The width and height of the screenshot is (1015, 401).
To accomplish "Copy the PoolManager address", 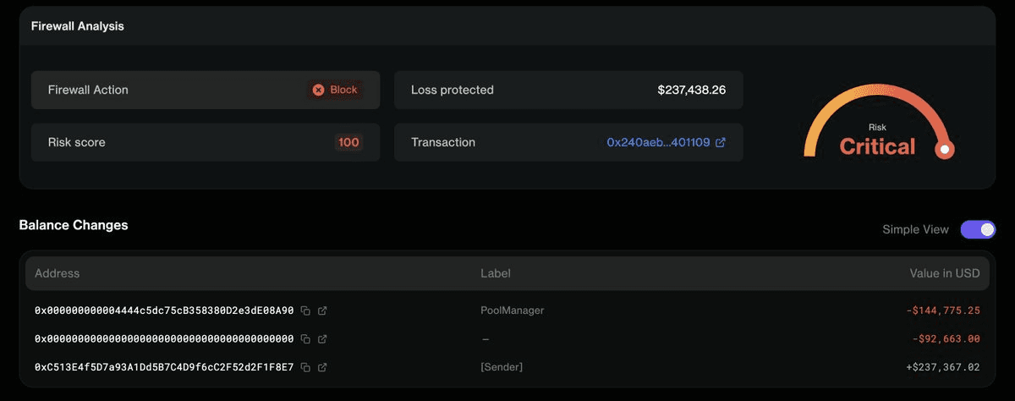I will pyautogui.click(x=305, y=310).
